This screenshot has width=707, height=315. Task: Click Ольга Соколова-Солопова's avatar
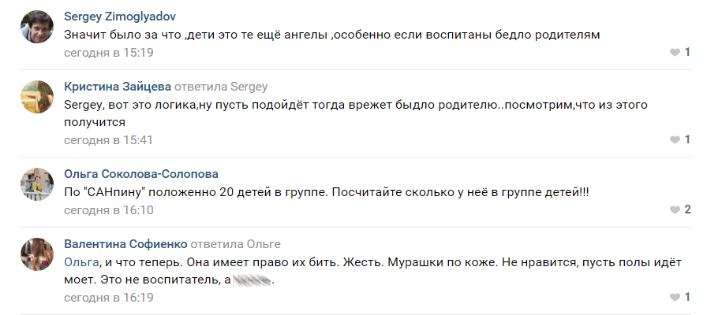tap(36, 183)
